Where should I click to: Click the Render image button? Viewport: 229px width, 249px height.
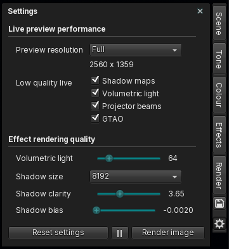pyautogui.click(x=168, y=233)
